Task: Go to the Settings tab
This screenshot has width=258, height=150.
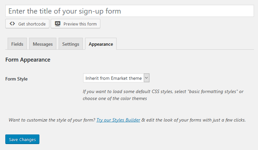Action: pos(71,44)
